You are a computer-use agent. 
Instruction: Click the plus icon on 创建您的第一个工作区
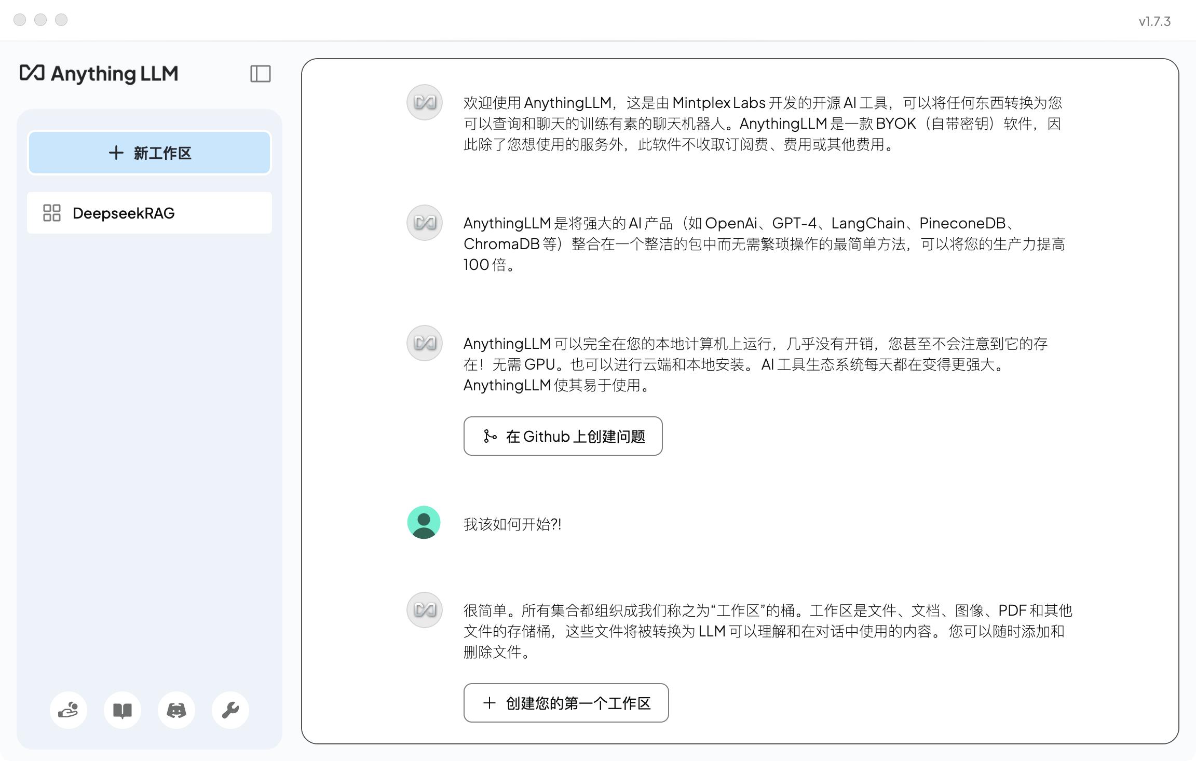pyautogui.click(x=488, y=703)
